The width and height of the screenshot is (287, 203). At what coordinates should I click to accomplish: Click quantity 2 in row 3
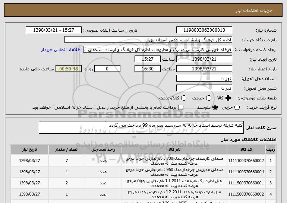[x=67, y=183]
